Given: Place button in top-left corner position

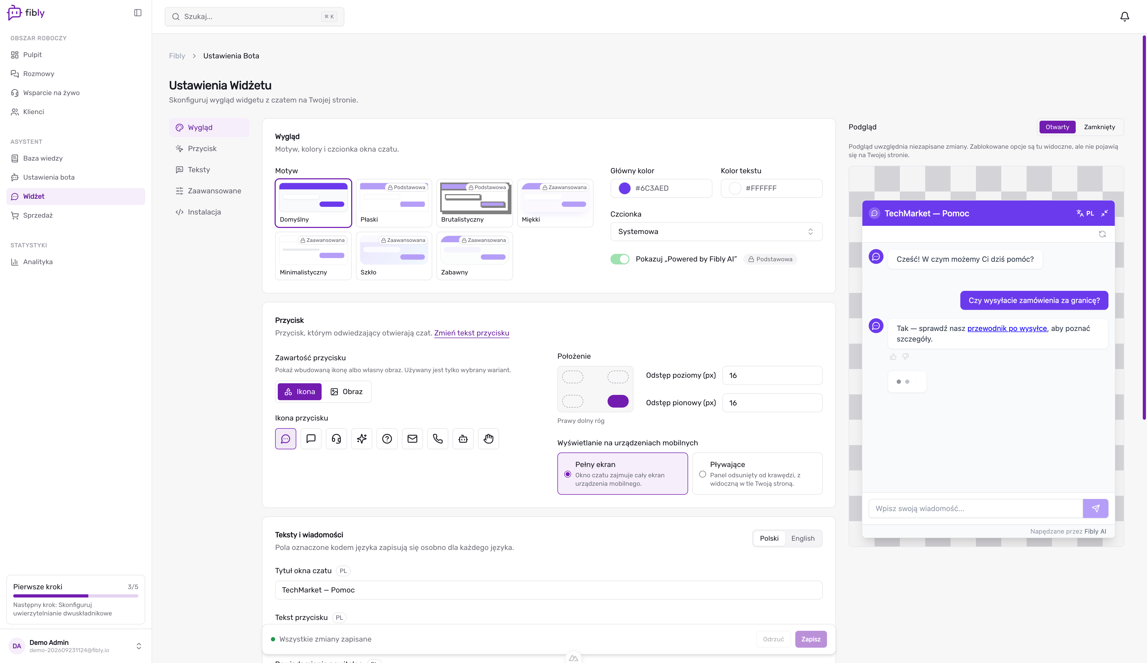Looking at the screenshot, I should point(572,377).
